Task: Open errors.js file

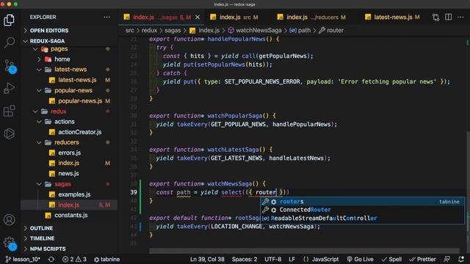Action: [69, 153]
